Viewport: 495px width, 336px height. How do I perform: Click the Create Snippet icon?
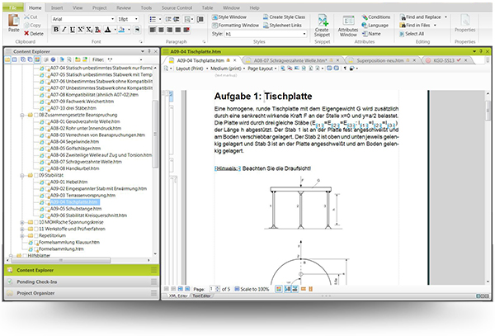point(323,21)
